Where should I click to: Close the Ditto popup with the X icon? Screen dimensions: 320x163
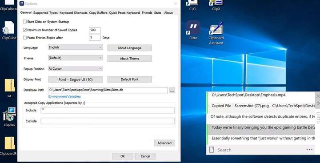pos(318,96)
